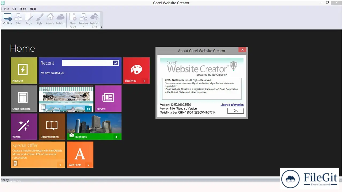Viewport: 342px width, 192px height.
Task: Open the Assets toolbar icon
Action: [50, 19]
